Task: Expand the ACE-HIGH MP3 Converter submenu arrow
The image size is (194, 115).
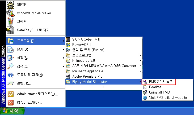Action: point(140,66)
